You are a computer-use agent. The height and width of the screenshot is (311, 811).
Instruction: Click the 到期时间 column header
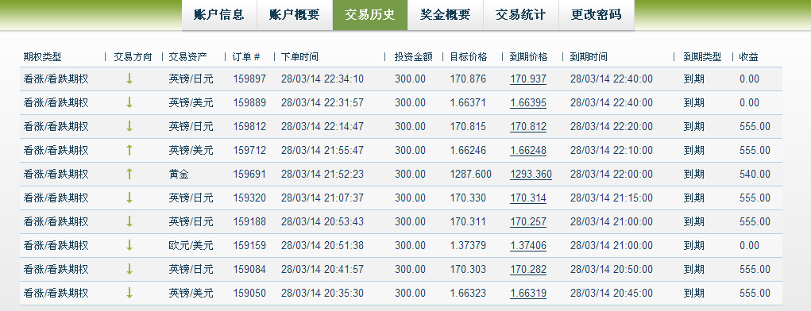pos(589,57)
